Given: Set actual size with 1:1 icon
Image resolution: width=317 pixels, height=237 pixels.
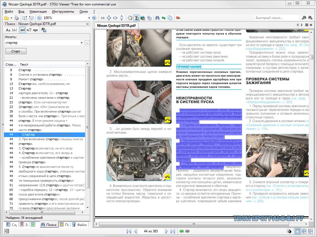Looking at the screenshot, I should click(x=103, y=18).
